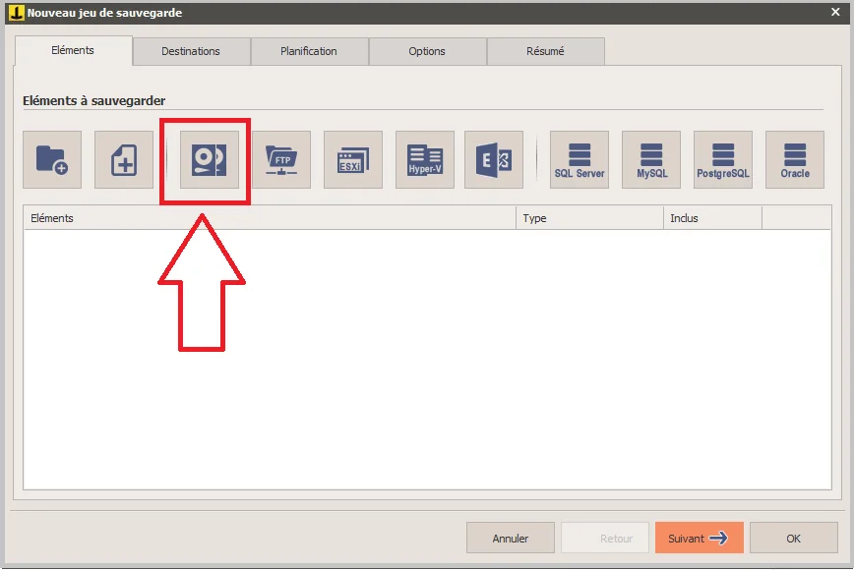The width and height of the screenshot is (854, 570).
Task: Close the Nouveau jeu de sauvegarde window
Action: click(x=835, y=13)
